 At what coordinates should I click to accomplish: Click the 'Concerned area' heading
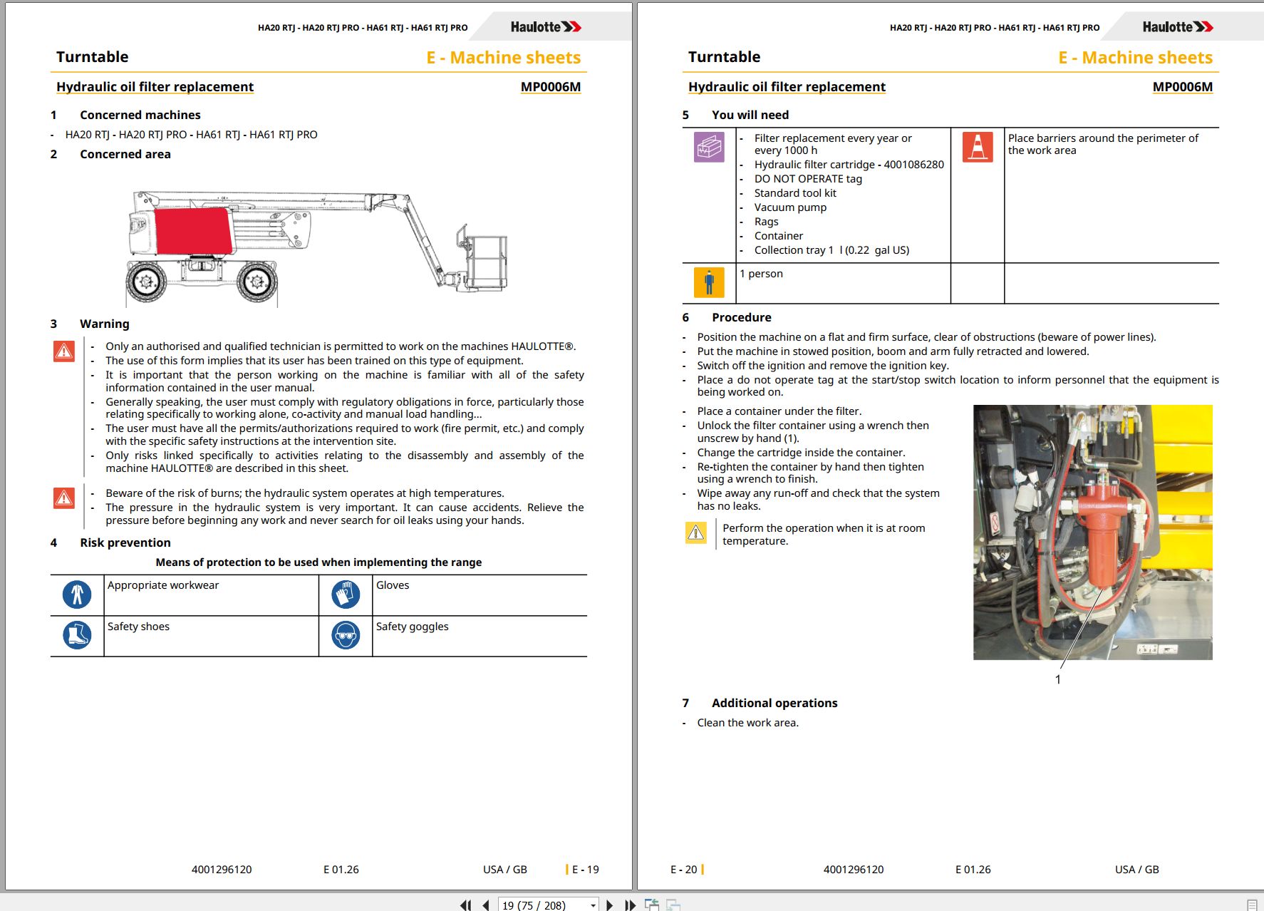point(125,154)
